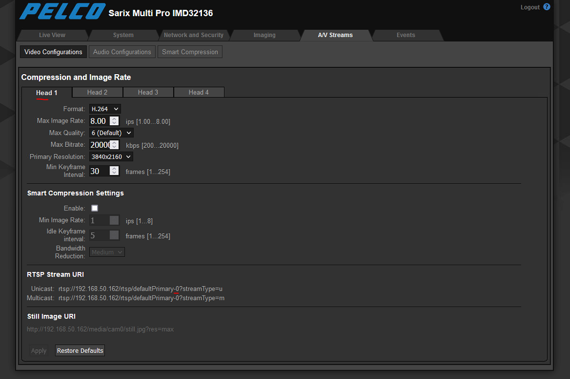This screenshot has width=570, height=379.
Task: Open the Format dropdown
Action: [x=104, y=109]
